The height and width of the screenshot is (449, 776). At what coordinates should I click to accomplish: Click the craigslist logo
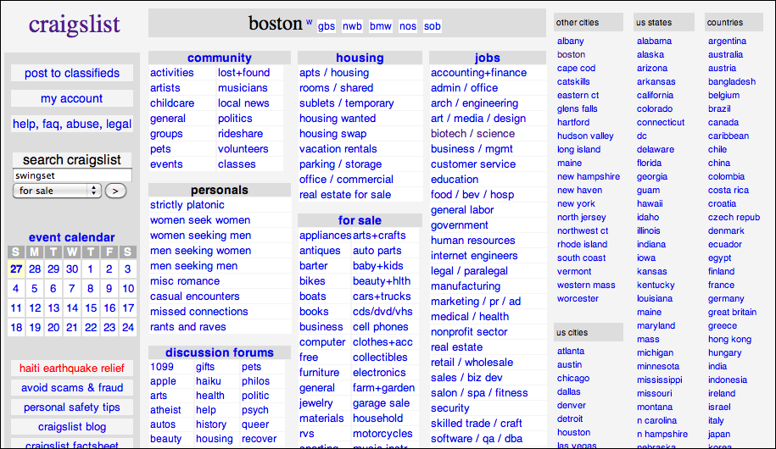click(x=75, y=25)
